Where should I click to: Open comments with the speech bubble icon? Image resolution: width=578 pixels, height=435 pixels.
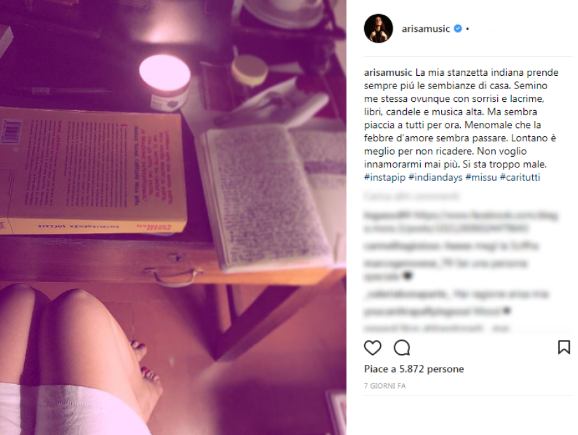pos(402,348)
